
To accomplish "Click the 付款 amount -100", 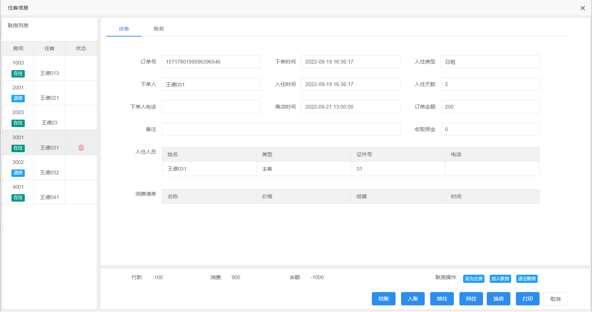I will (158, 277).
